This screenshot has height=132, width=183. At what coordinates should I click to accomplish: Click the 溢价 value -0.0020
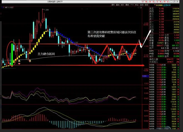coord(160,56)
